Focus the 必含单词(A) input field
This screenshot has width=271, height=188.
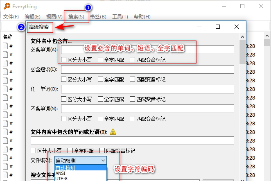pos(147,50)
